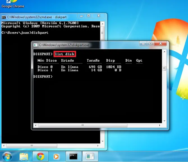The height and width of the screenshot is (162, 188).
Task: Click the diskpart vertical scrollbar down arrow
Action: tap(164, 121)
